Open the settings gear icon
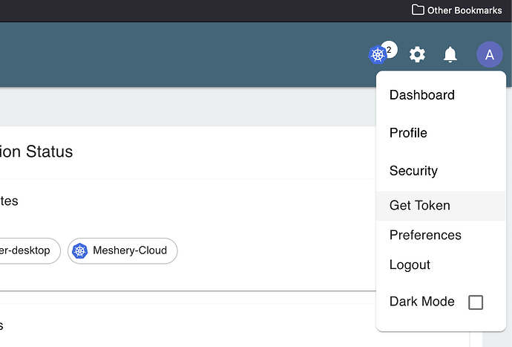Image resolution: width=512 pixels, height=347 pixels. coord(417,54)
